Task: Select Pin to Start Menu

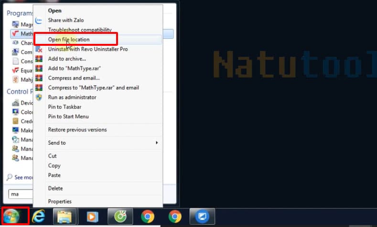Action: pyautogui.click(x=68, y=116)
